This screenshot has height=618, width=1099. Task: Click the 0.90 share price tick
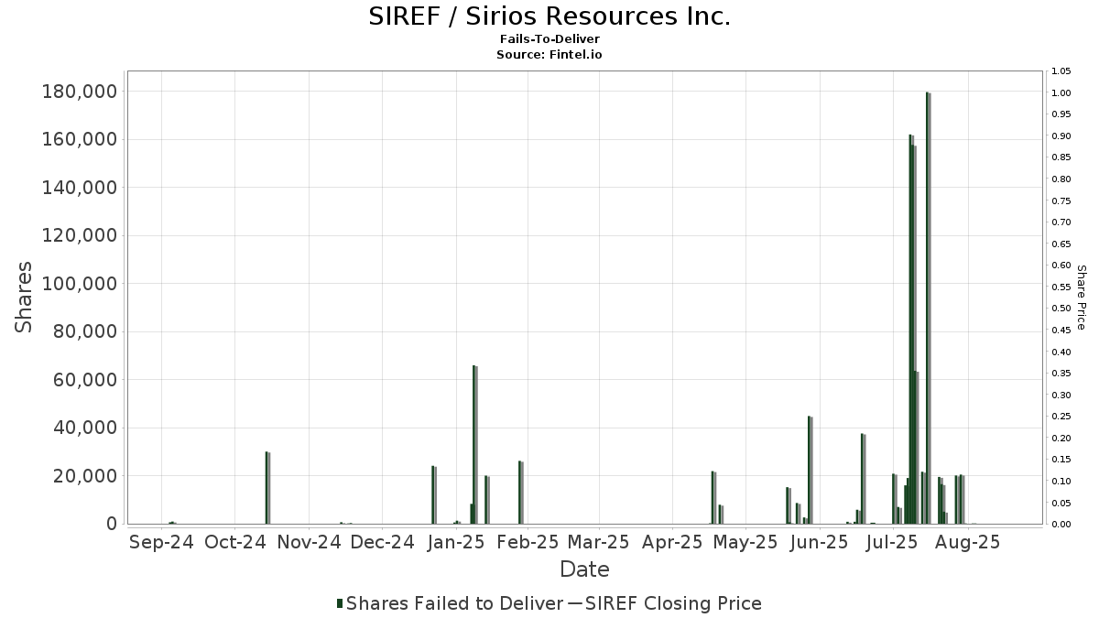pos(1061,136)
